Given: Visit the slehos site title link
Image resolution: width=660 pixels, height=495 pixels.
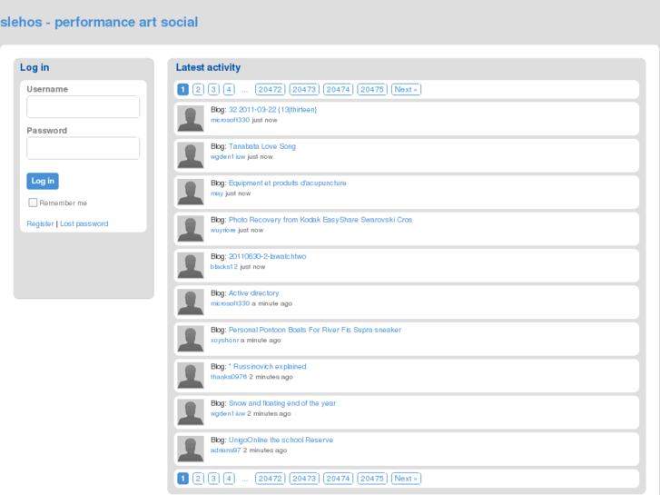Looking at the screenshot, I should tap(99, 22).
